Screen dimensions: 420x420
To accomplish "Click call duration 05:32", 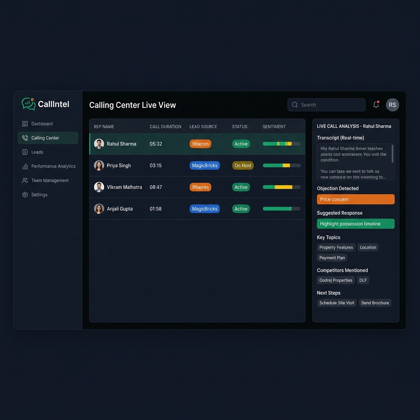I will 156,144.
